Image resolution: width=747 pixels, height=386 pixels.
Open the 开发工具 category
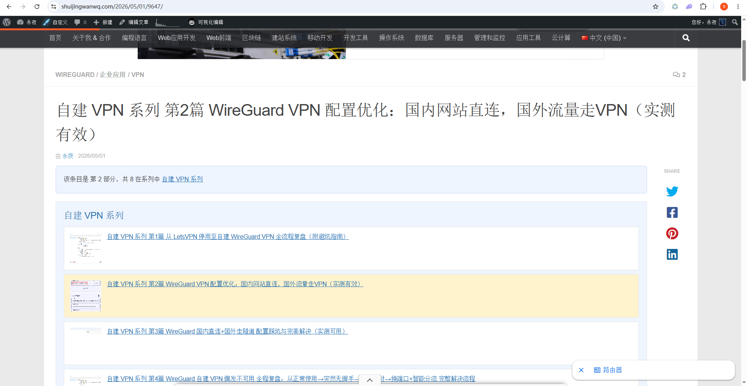356,38
